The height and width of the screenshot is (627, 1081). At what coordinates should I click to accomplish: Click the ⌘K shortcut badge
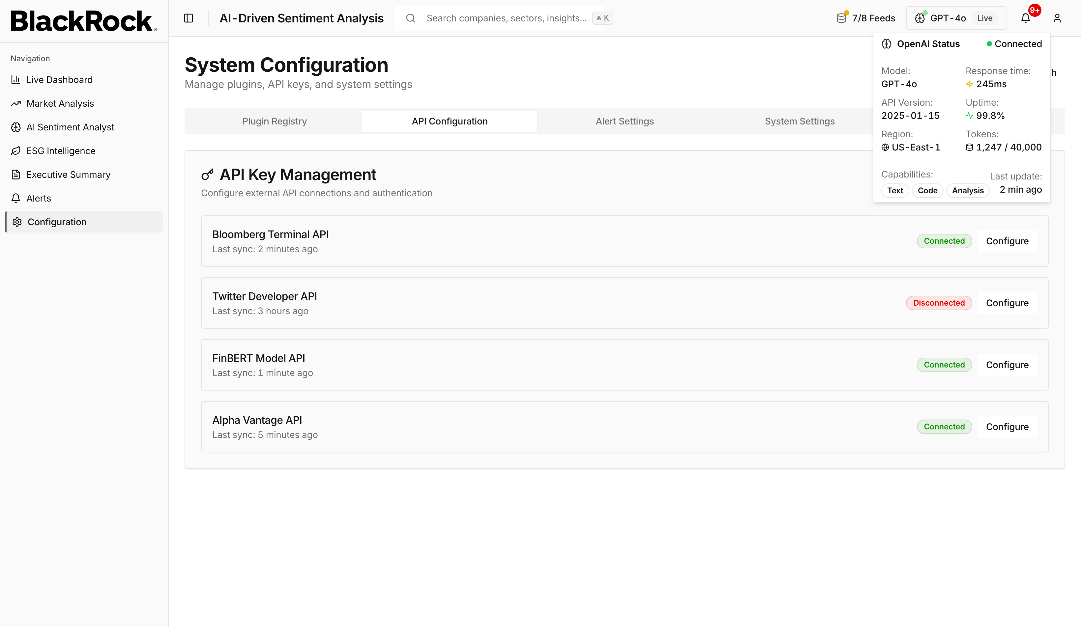(x=602, y=18)
